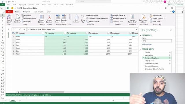Cancel the formula with the X icon

(14, 29)
